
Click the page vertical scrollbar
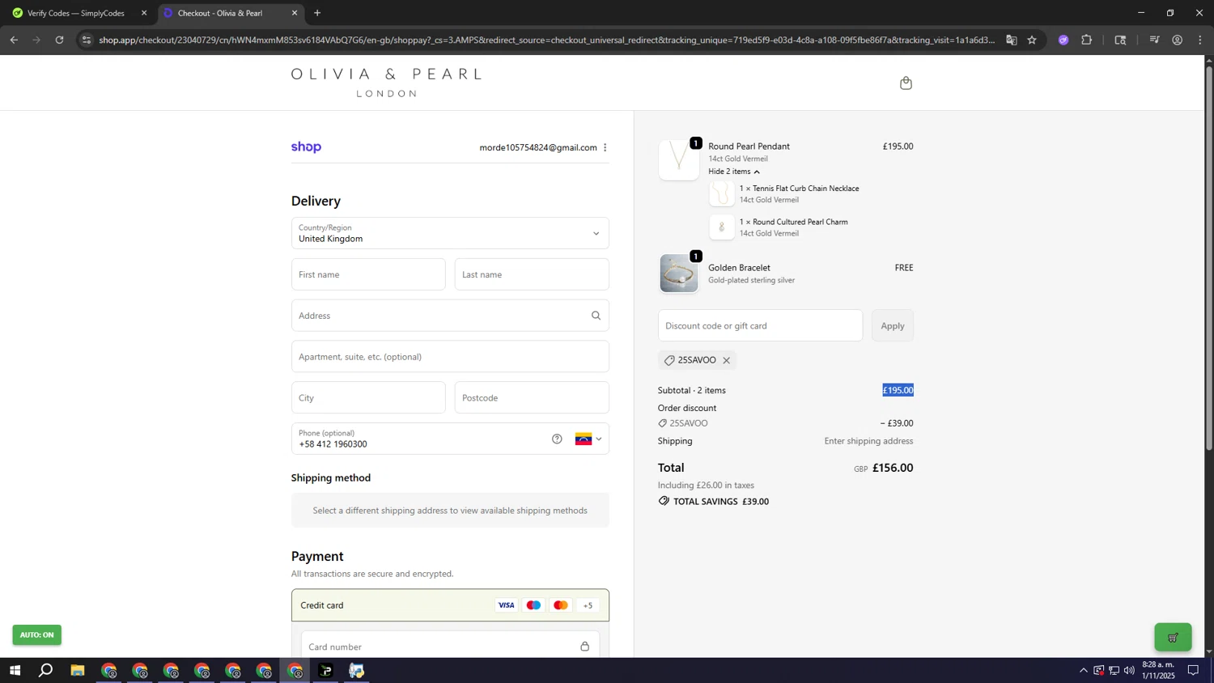point(1209,259)
